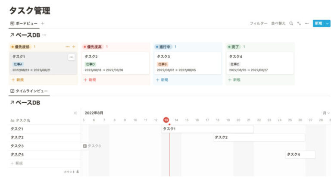Switch to the ボードビュー tab
This screenshot has height=177, width=331.
[x=24, y=23]
